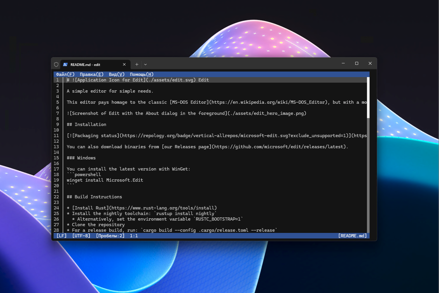Click the [Пробелы:2] indentation indicator

(110, 236)
